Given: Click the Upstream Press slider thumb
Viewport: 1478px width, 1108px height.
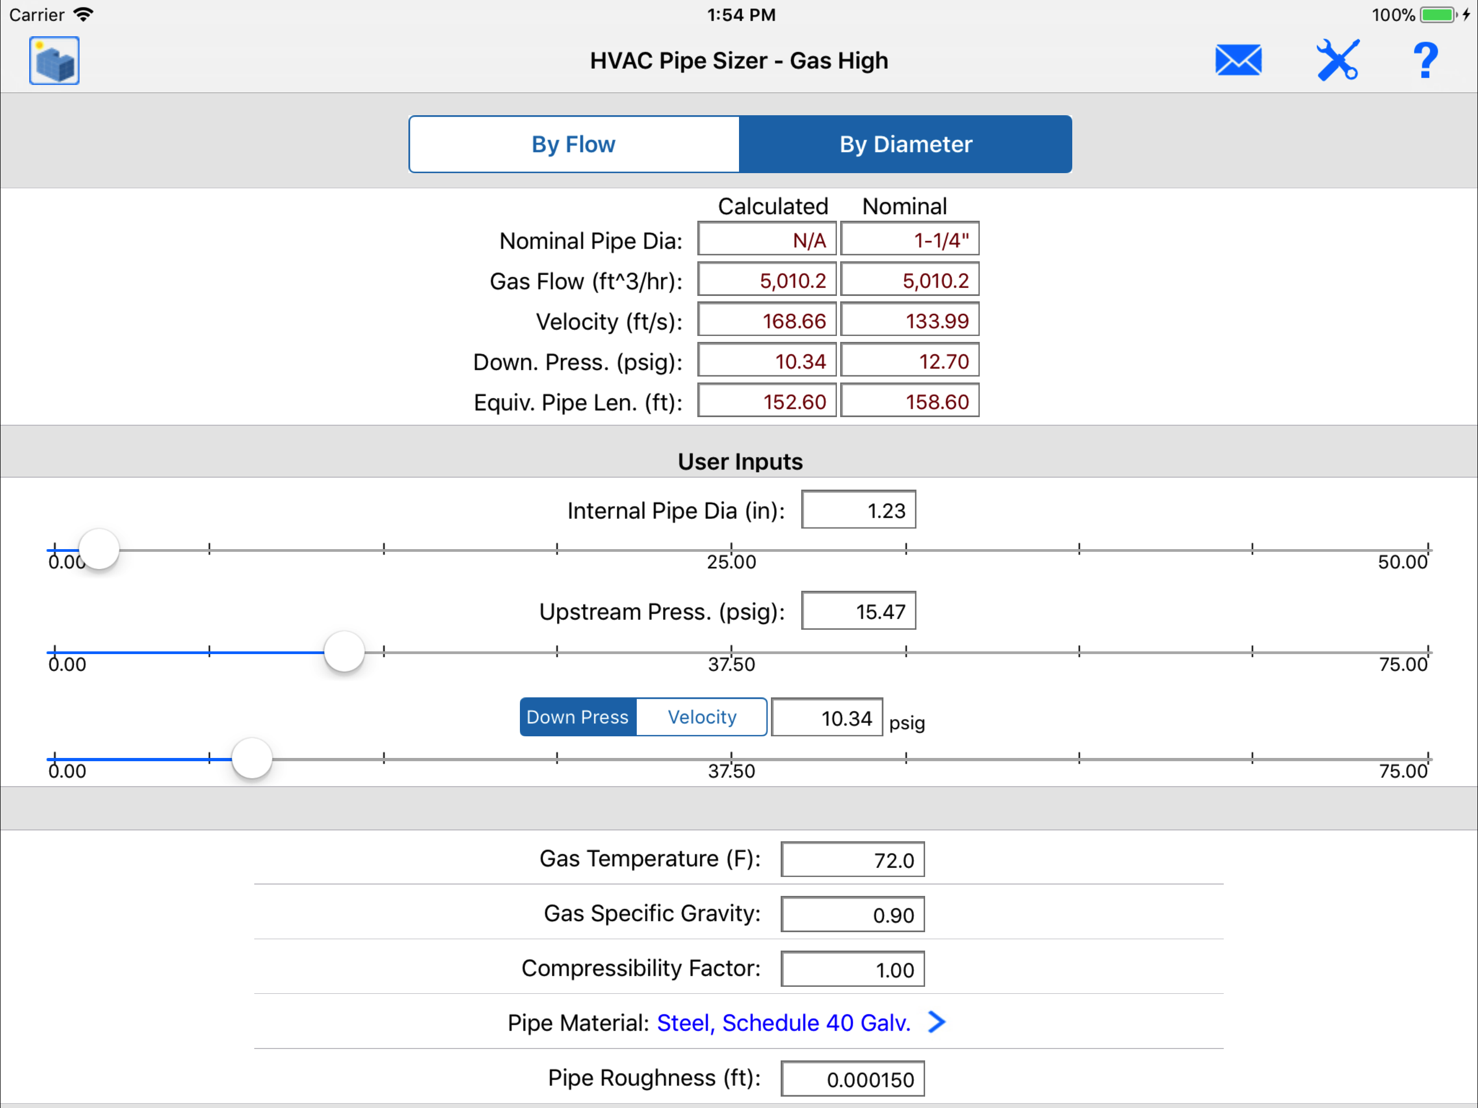Looking at the screenshot, I should (344, 651).
